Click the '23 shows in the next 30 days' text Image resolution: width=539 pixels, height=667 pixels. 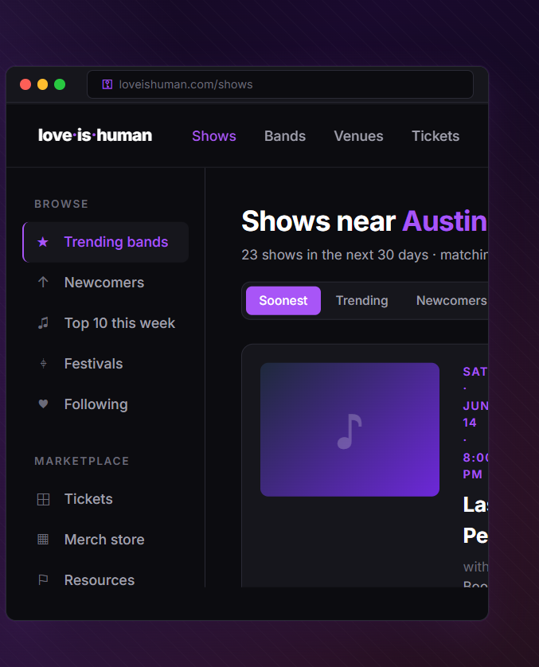coord(335,255)
